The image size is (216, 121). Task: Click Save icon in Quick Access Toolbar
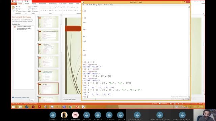click(x=16, y=1)
